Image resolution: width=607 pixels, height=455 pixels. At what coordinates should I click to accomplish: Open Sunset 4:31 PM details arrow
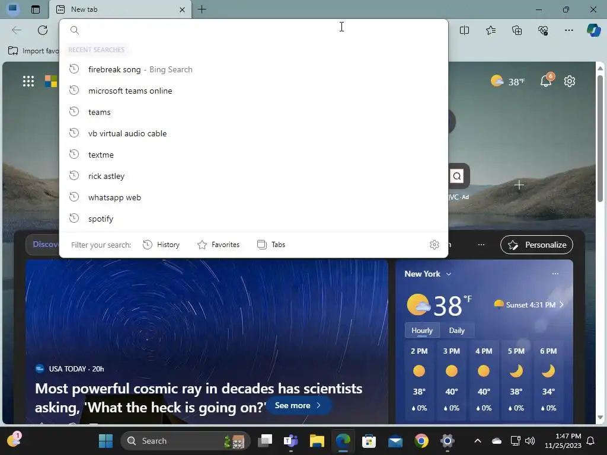click(562, 305)
